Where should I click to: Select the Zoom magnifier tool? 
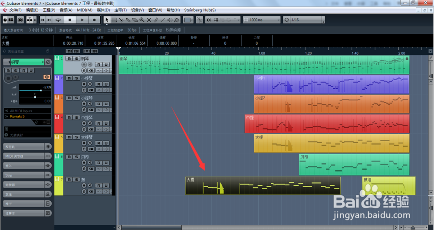pyautogui.click(x=142, y=20)
